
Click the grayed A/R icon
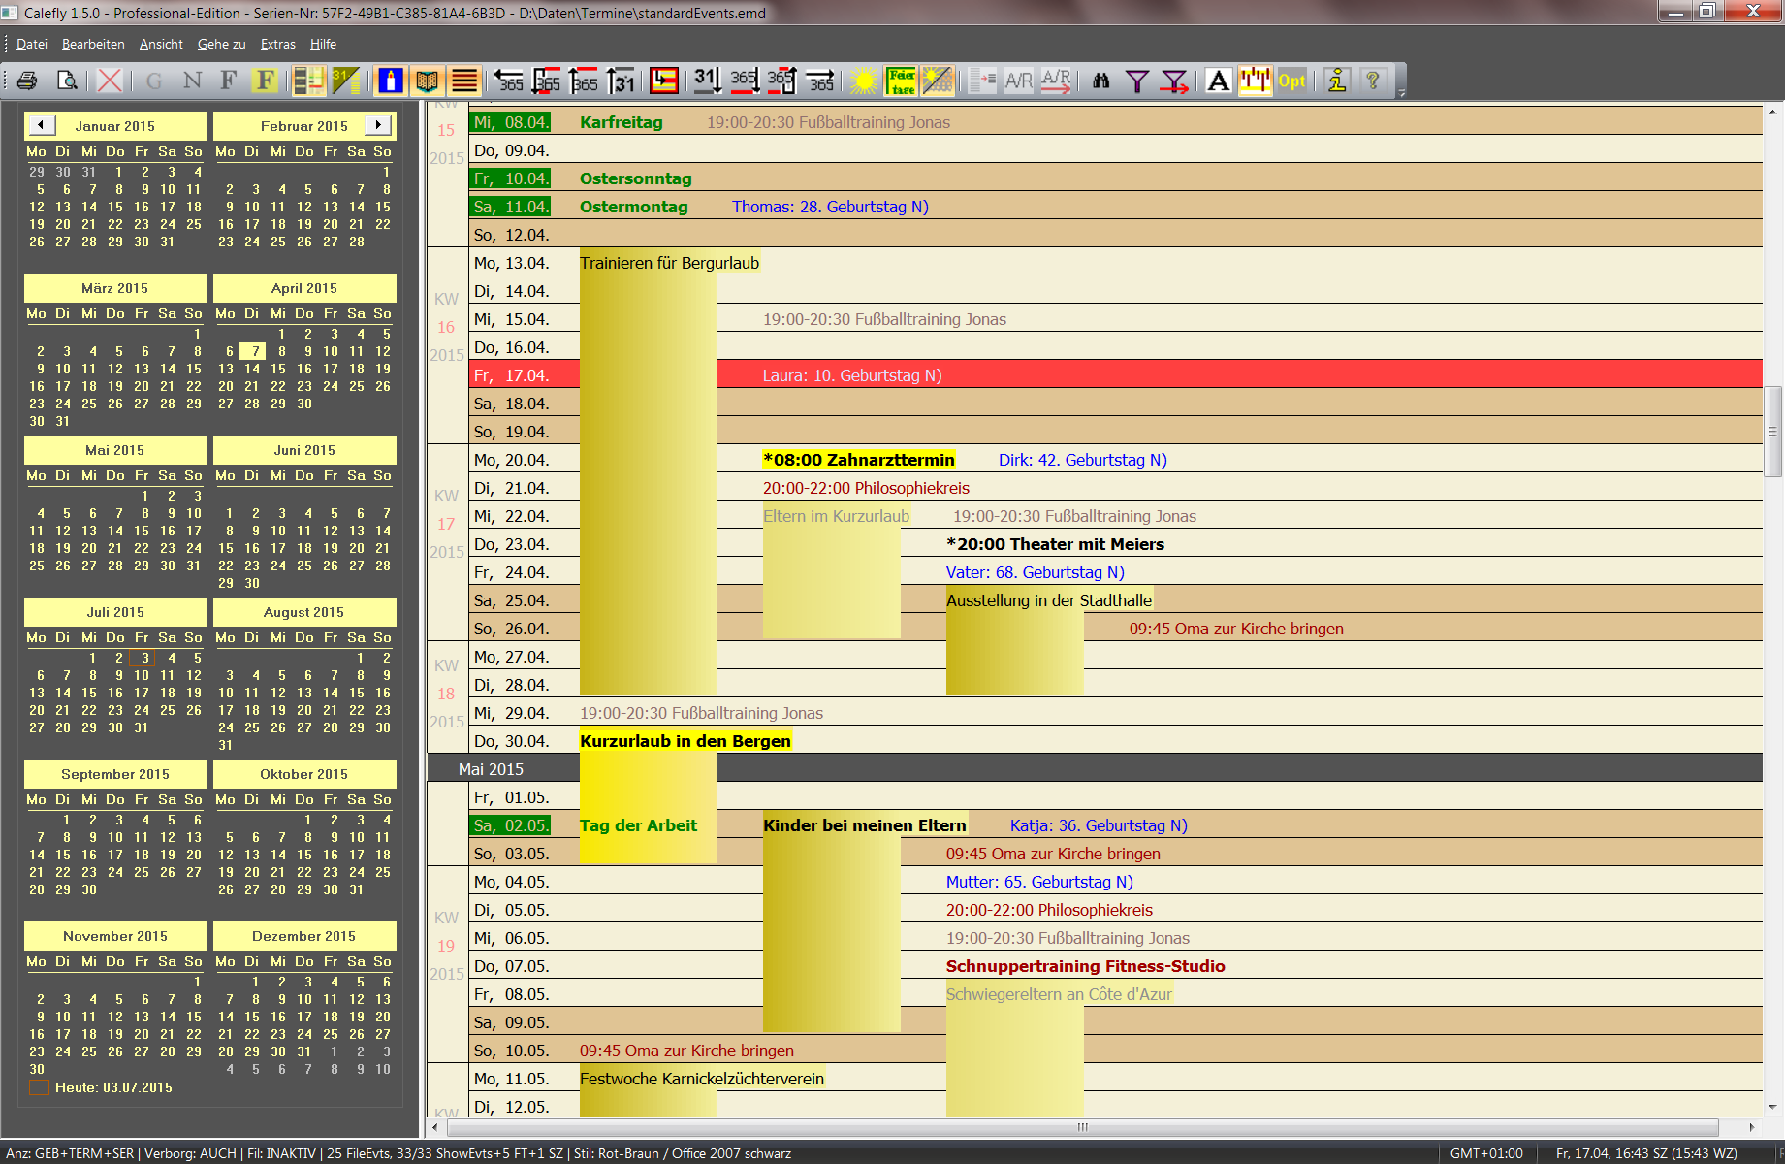1018,81
